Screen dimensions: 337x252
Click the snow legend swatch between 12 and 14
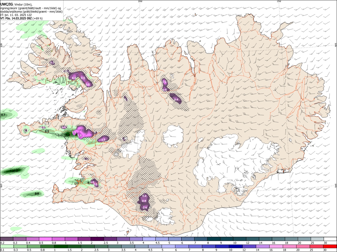pyautogui.click(x=252, y=239)
